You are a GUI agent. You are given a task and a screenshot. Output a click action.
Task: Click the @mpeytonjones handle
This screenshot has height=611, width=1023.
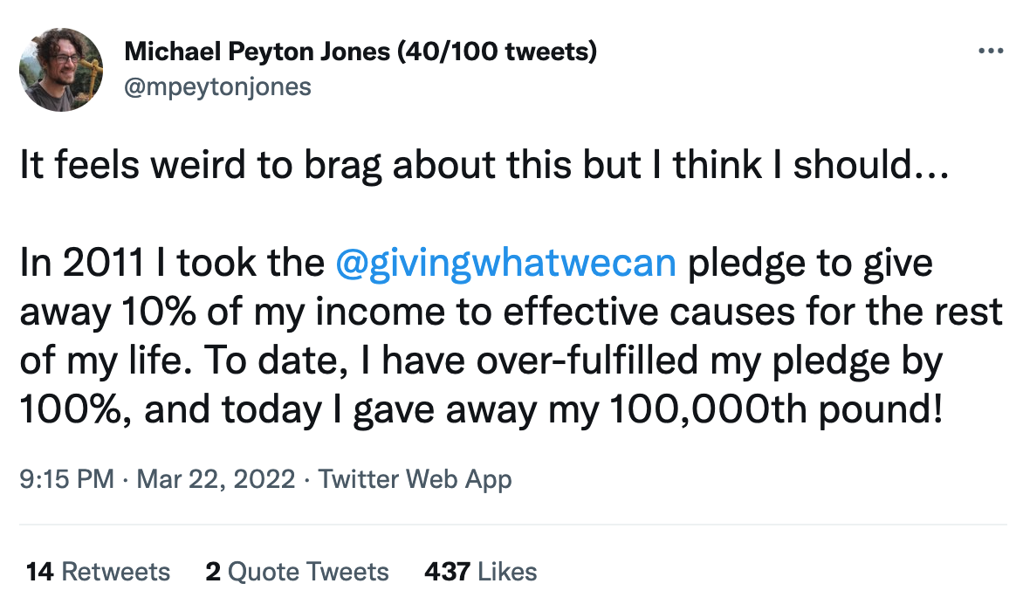(x=218, y=87)
